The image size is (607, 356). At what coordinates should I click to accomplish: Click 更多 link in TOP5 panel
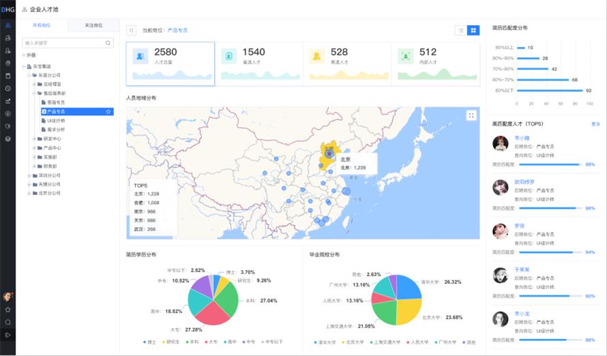tap(596, 124)
